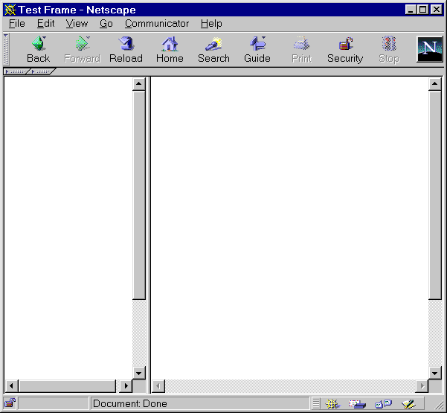Click left frame scroll right arrow
Viewport: 447px width, 413px height.
click(126, 386)
